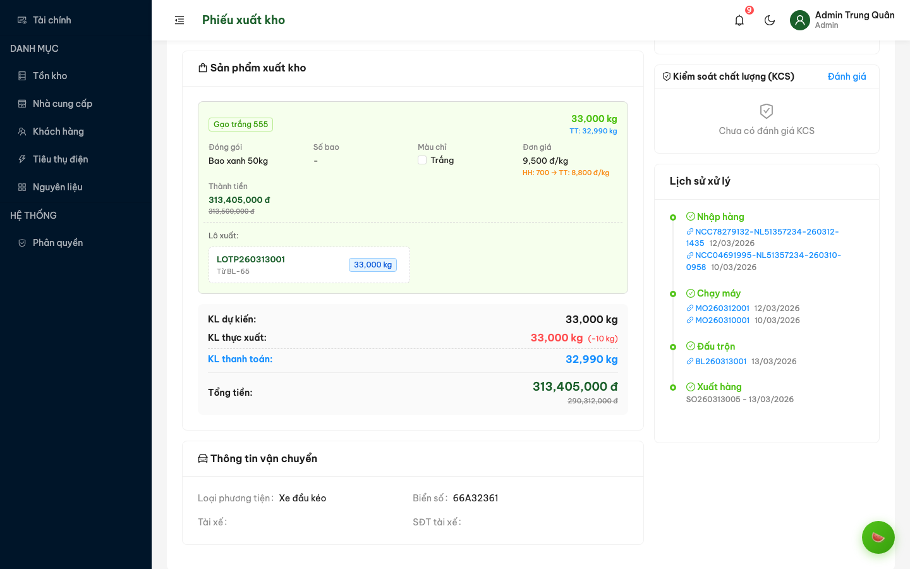This screenshot has height=569, width=910.
Task: Click the Gạo trắng 555 product tag
Action: click(241, 125)
